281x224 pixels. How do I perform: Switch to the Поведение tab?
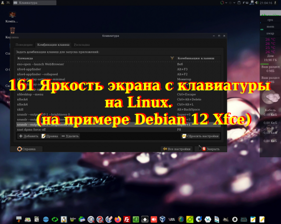click(24, 45)
